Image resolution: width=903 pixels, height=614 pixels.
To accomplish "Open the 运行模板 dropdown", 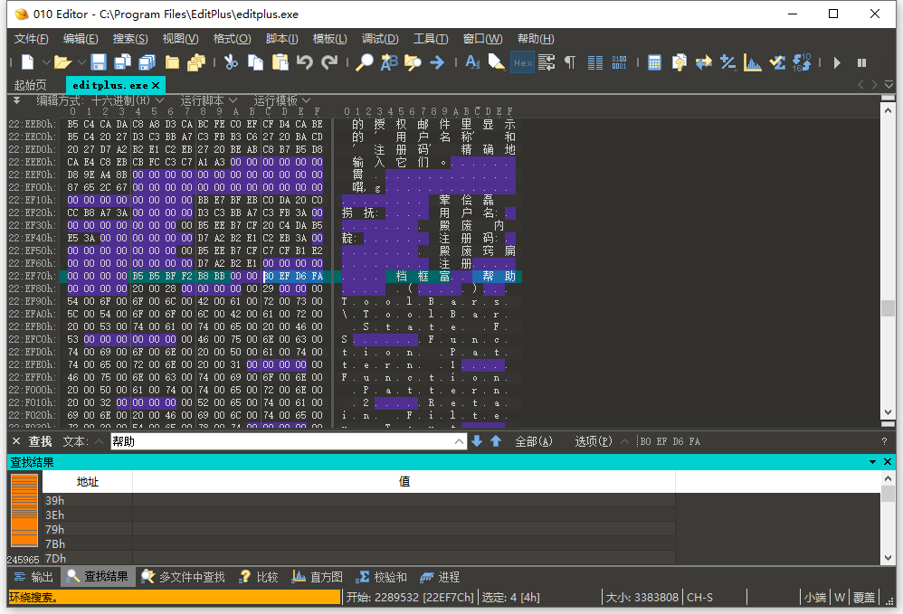I will 282,100.
